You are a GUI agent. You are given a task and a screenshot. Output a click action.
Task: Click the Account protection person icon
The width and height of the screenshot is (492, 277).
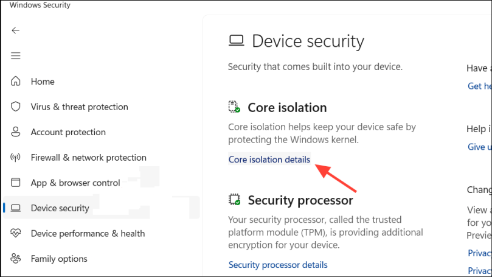pos(16,132)
